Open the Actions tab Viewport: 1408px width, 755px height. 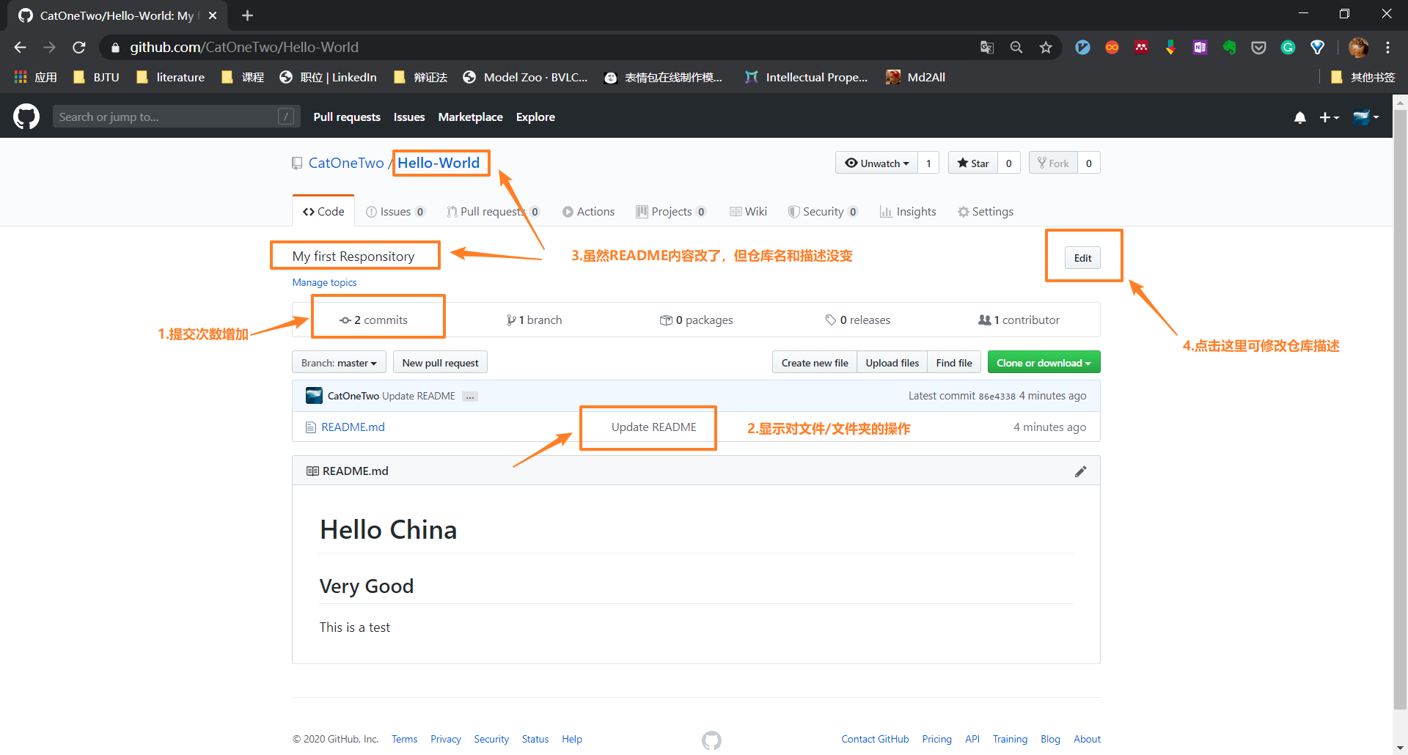tap(588, 211)
